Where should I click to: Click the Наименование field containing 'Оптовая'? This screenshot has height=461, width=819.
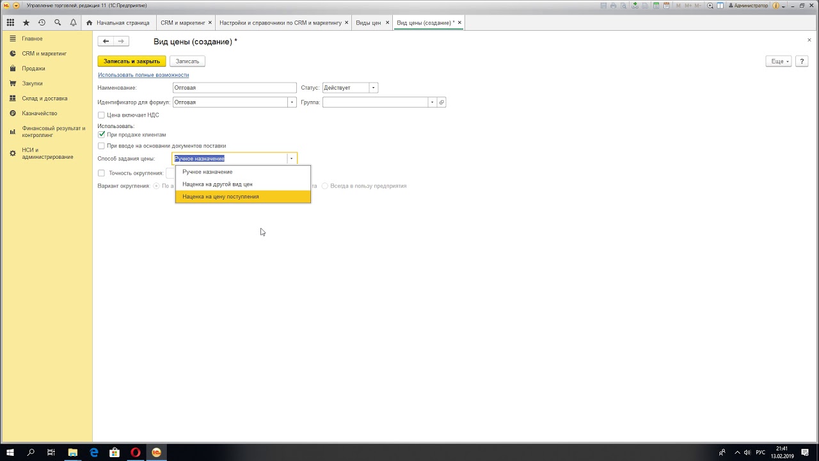coord(234,88)
